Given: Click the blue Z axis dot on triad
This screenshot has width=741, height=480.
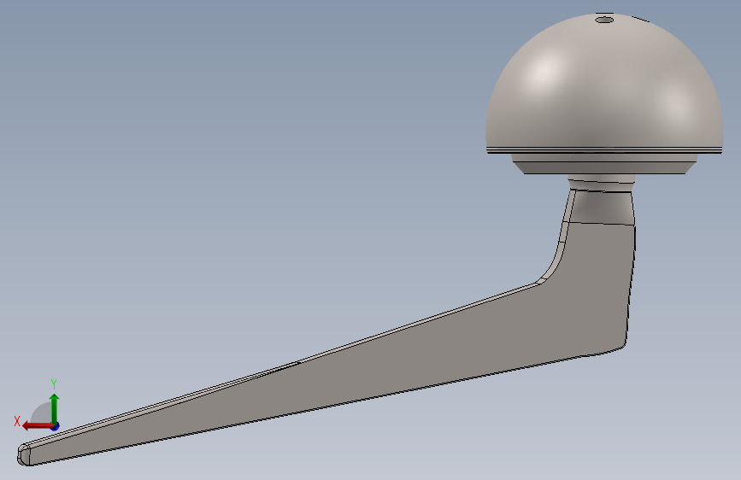Looking at the screenshot, I should pyautogui.click(x=56, y=427).
